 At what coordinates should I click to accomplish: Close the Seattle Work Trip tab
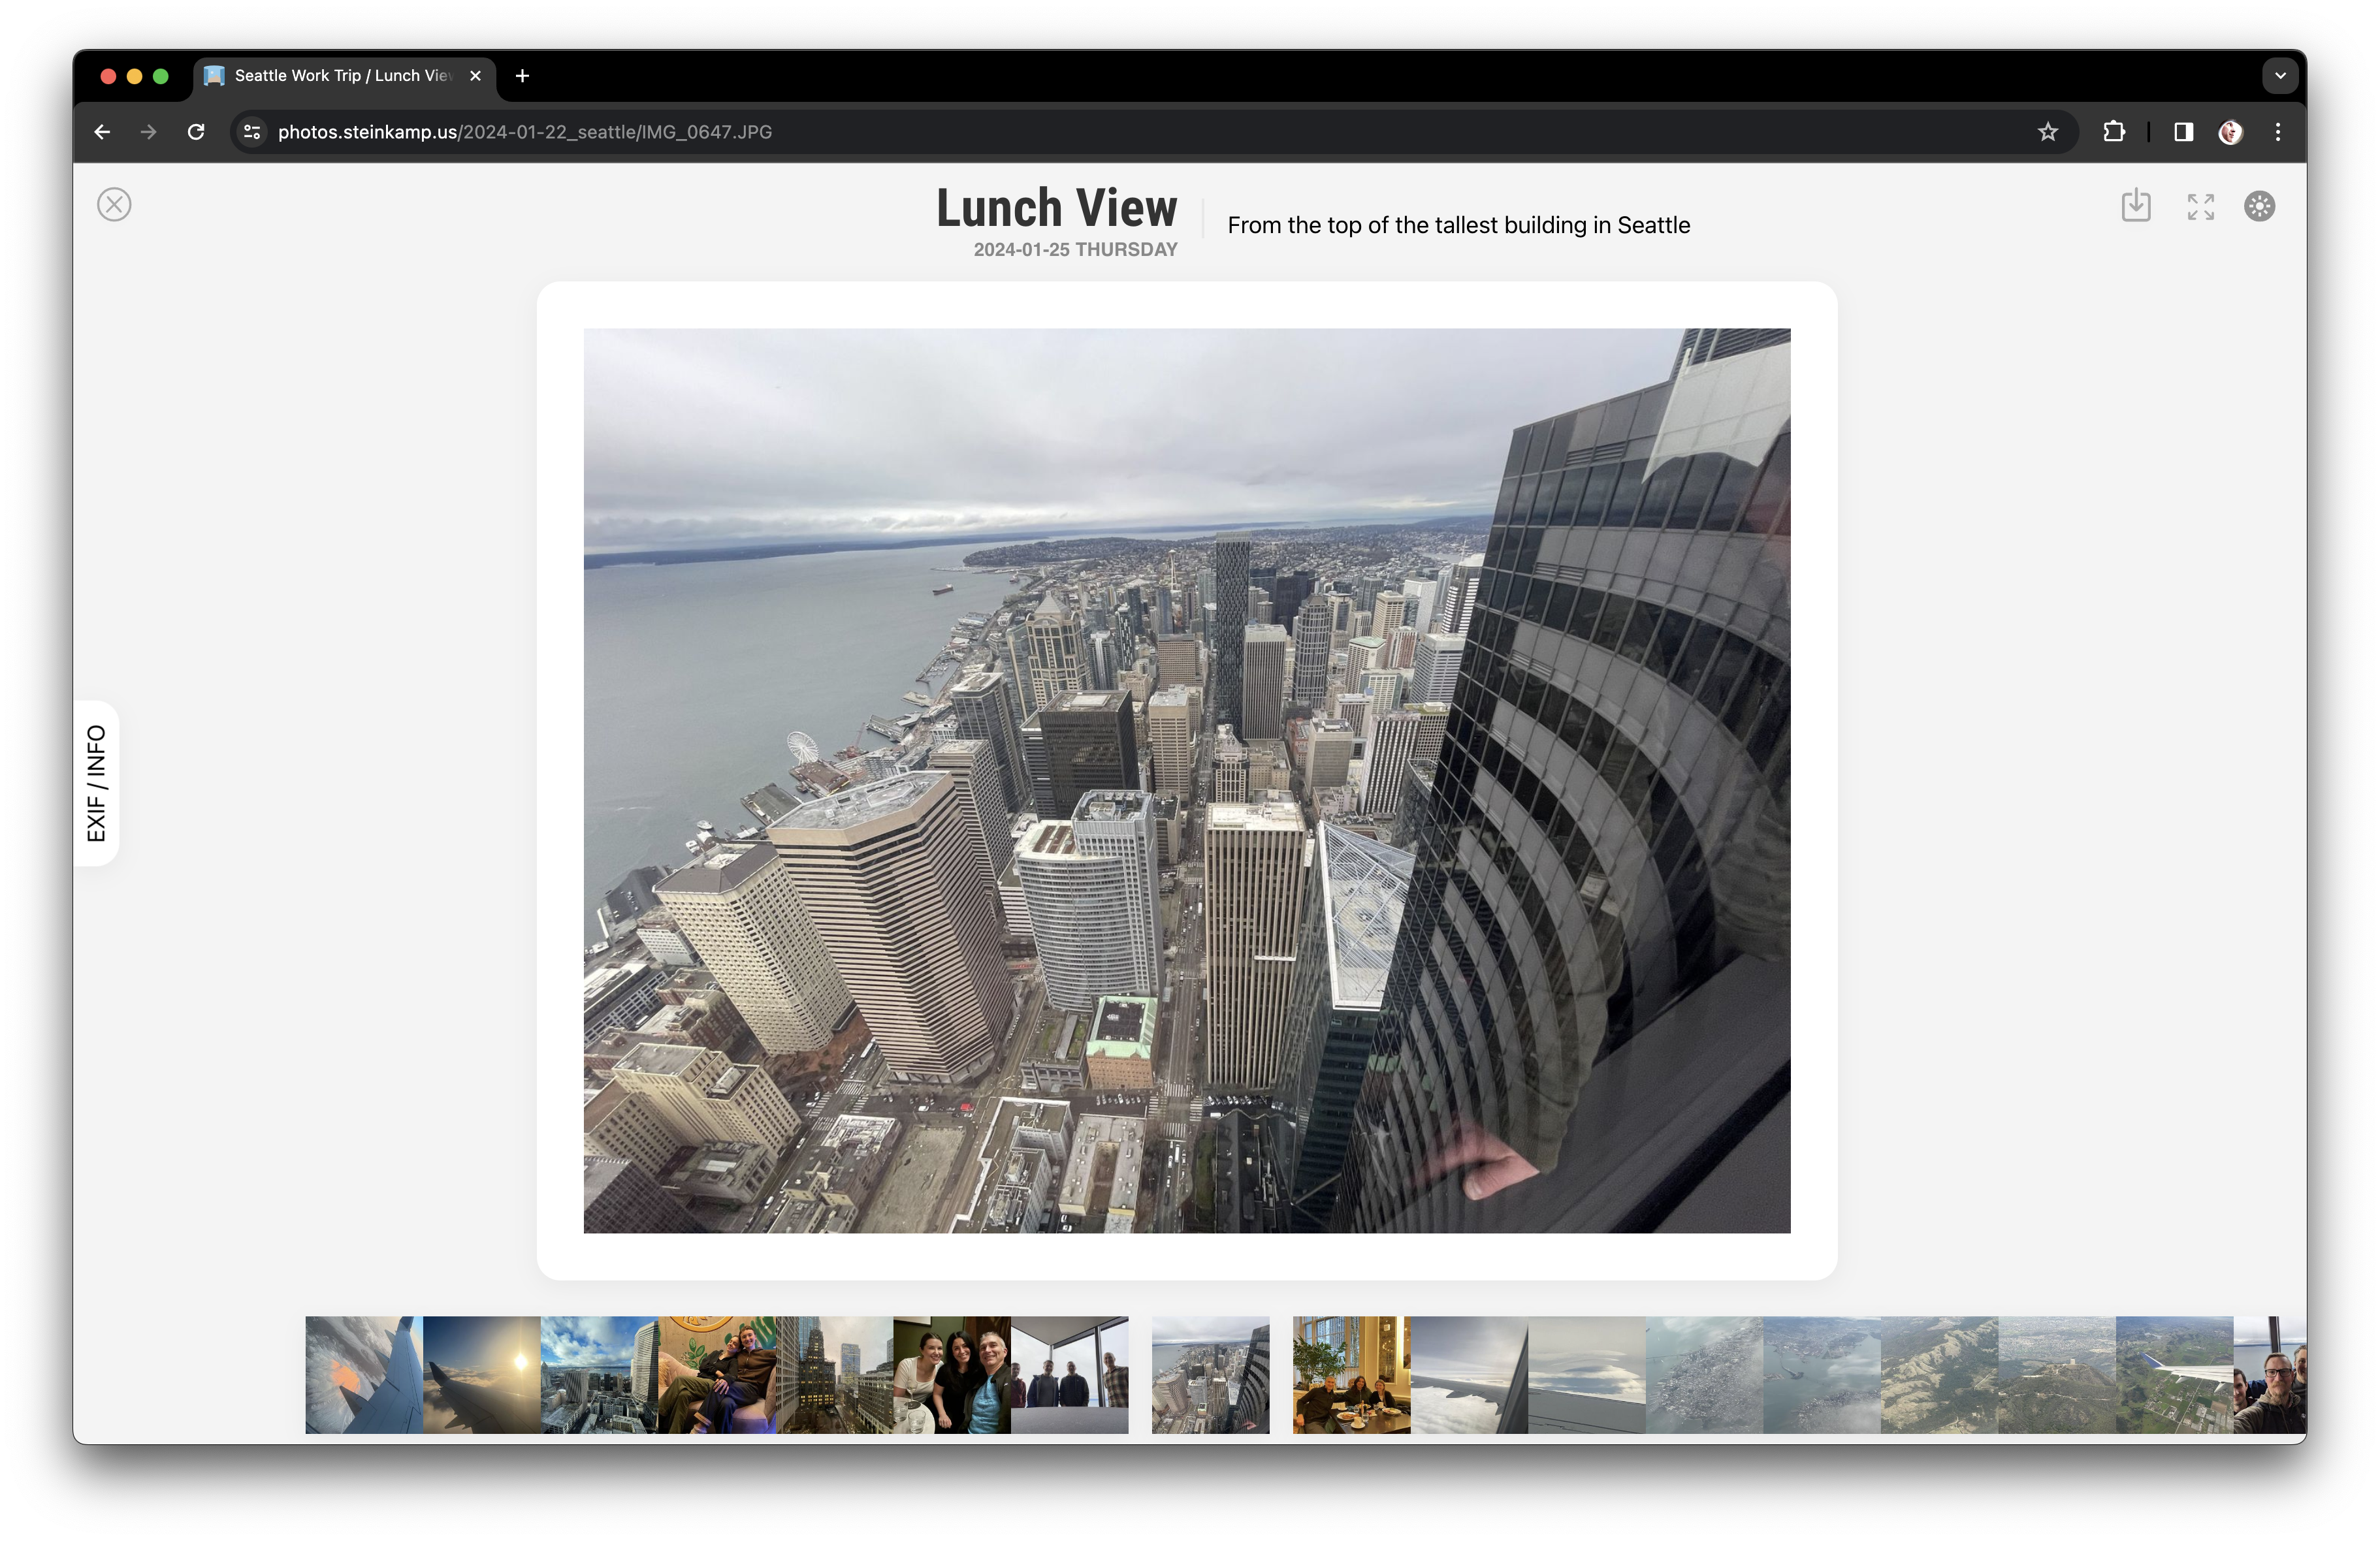coord(476,76)
